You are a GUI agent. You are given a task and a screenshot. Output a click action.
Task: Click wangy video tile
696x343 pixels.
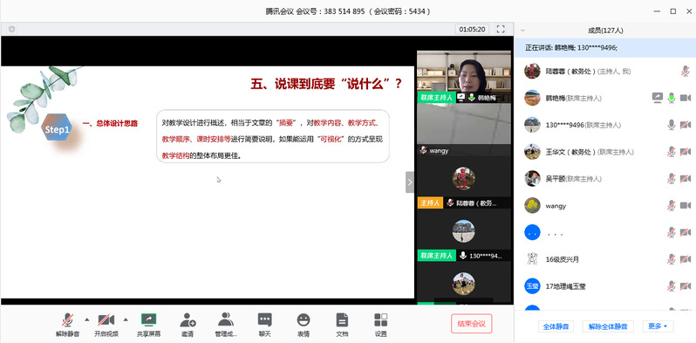(x=464, y=129)
